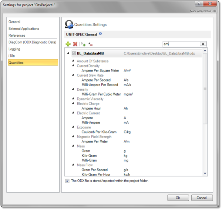Click the expand all tree icon

pyautogui.click(x=84, y=44)
